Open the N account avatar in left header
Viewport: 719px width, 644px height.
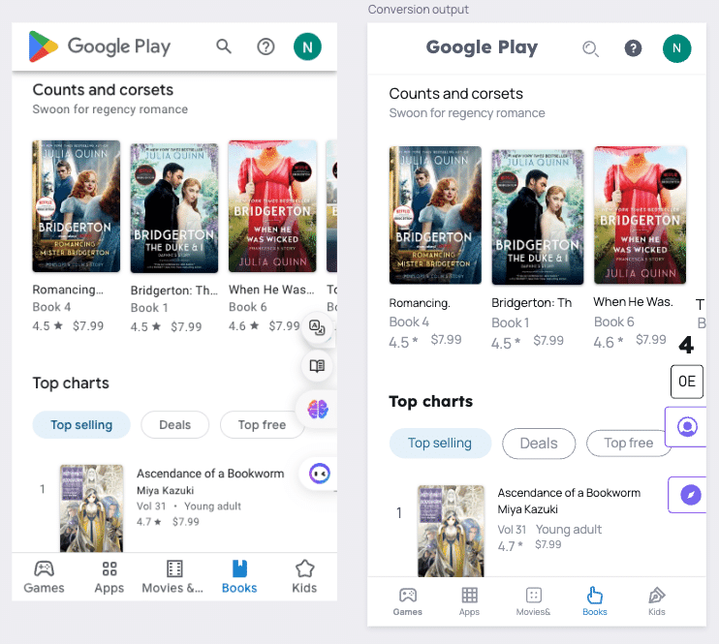coord(307,46)
